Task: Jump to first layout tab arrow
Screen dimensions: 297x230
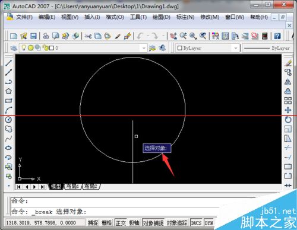Action: [19, 187]
